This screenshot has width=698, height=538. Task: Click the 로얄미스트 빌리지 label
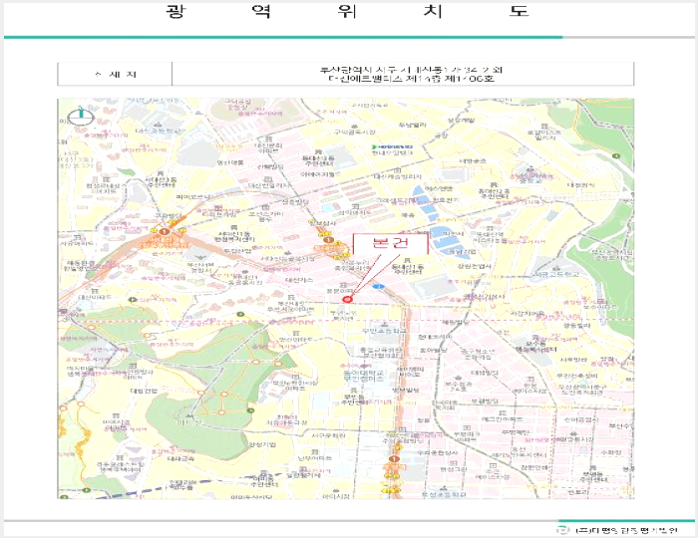pos(544,135)
